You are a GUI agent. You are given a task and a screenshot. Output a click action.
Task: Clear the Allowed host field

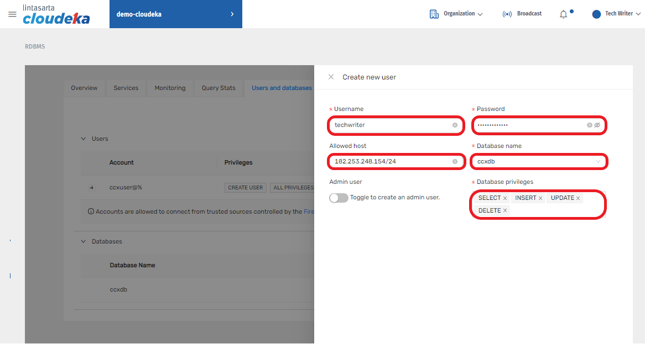455,162
